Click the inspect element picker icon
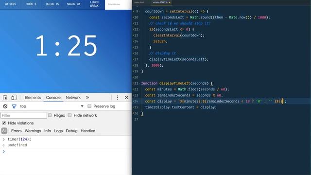This screenshot has height=175, width=311. point(5,97)
